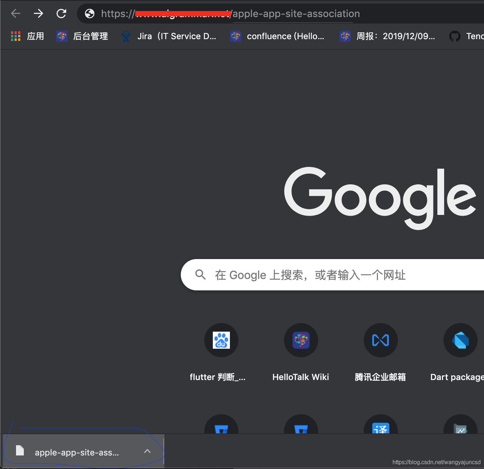The width and height of the screenshot is (484, 469).
Task: Click the file icon in download bar
Action: click(20, 450)
